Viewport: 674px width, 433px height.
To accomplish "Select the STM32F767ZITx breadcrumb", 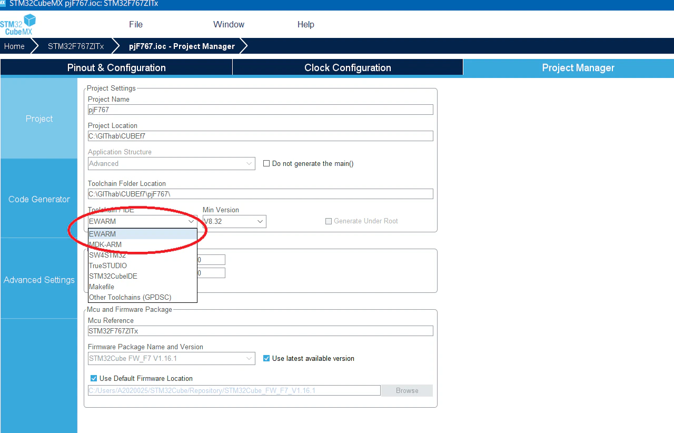I will pos(76,46).
